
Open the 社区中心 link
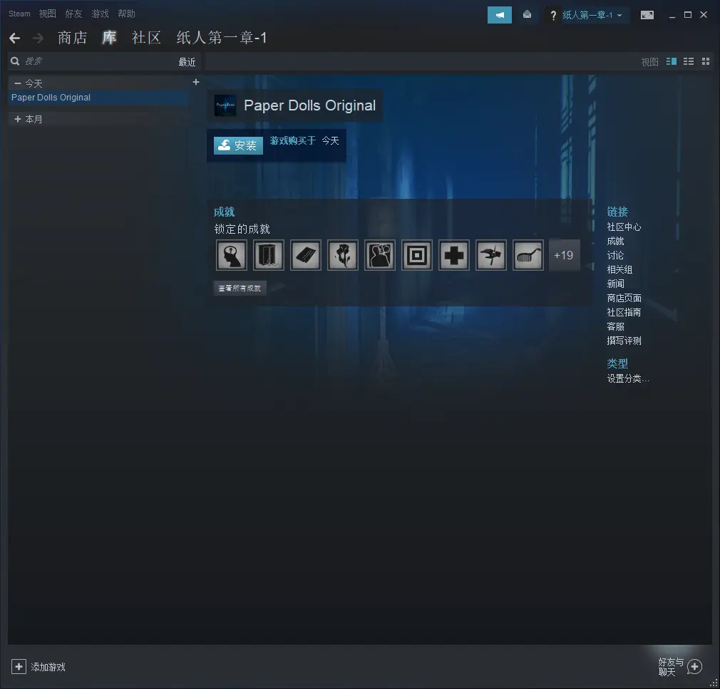(624, 227)
